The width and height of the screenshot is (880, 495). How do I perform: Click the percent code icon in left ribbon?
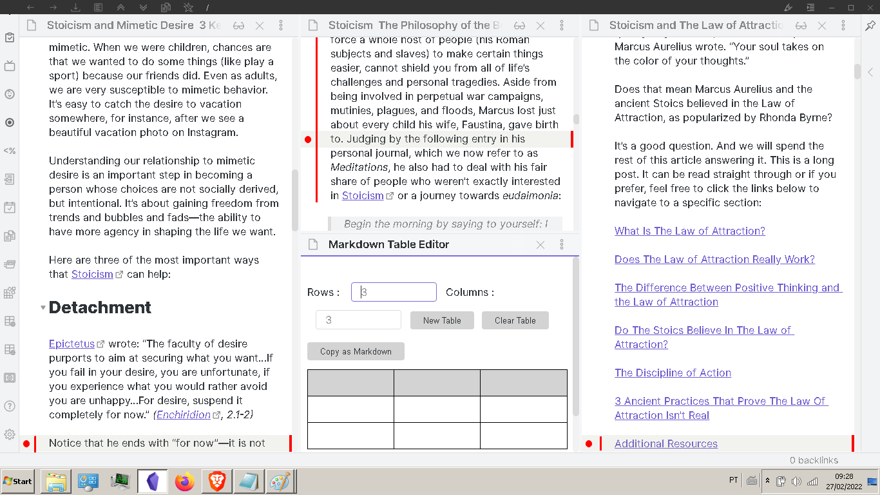[x=10, y=151]
